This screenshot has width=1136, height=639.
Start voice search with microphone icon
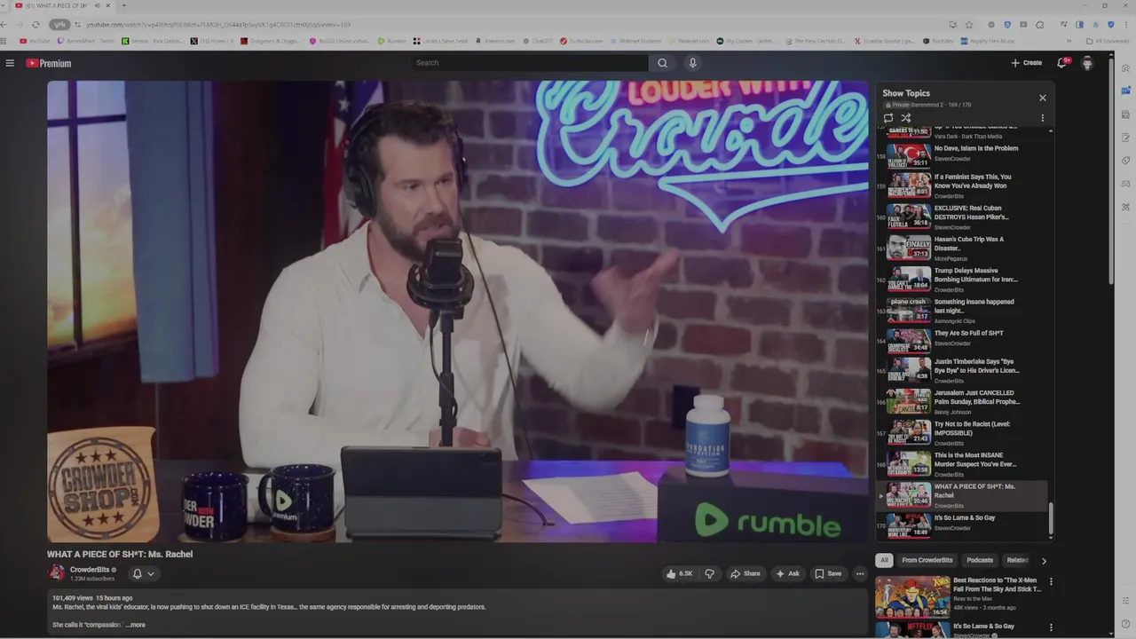coord(692,63)
